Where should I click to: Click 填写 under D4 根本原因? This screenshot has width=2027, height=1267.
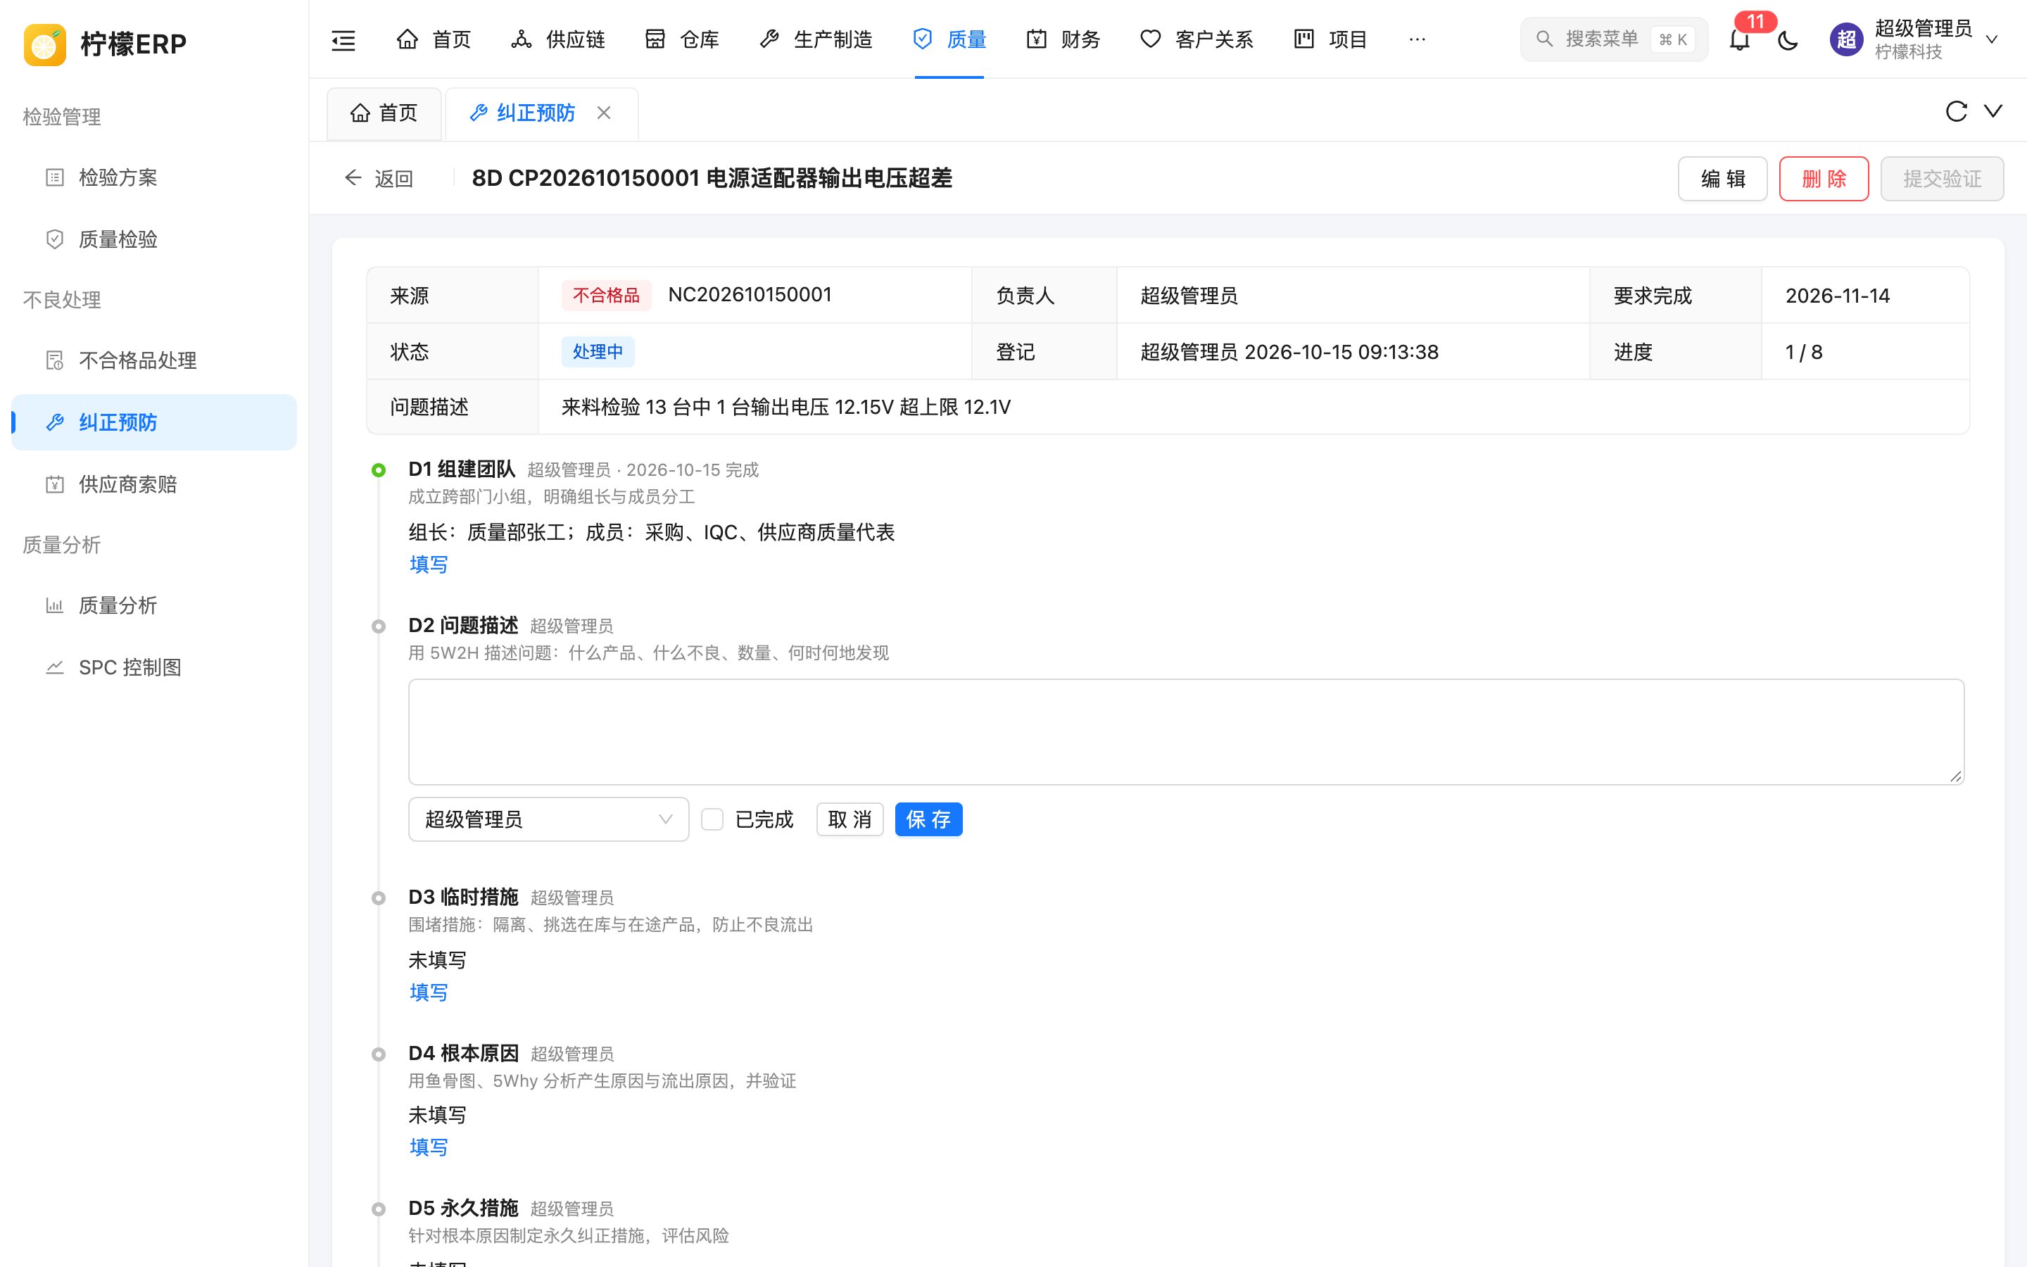(428, 1147)
